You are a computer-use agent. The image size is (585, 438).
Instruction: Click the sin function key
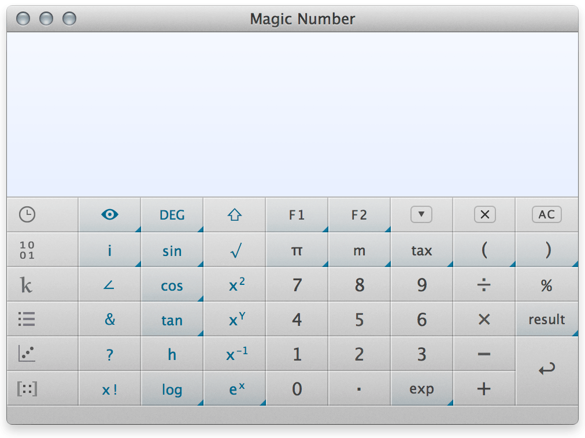point(172,250)
